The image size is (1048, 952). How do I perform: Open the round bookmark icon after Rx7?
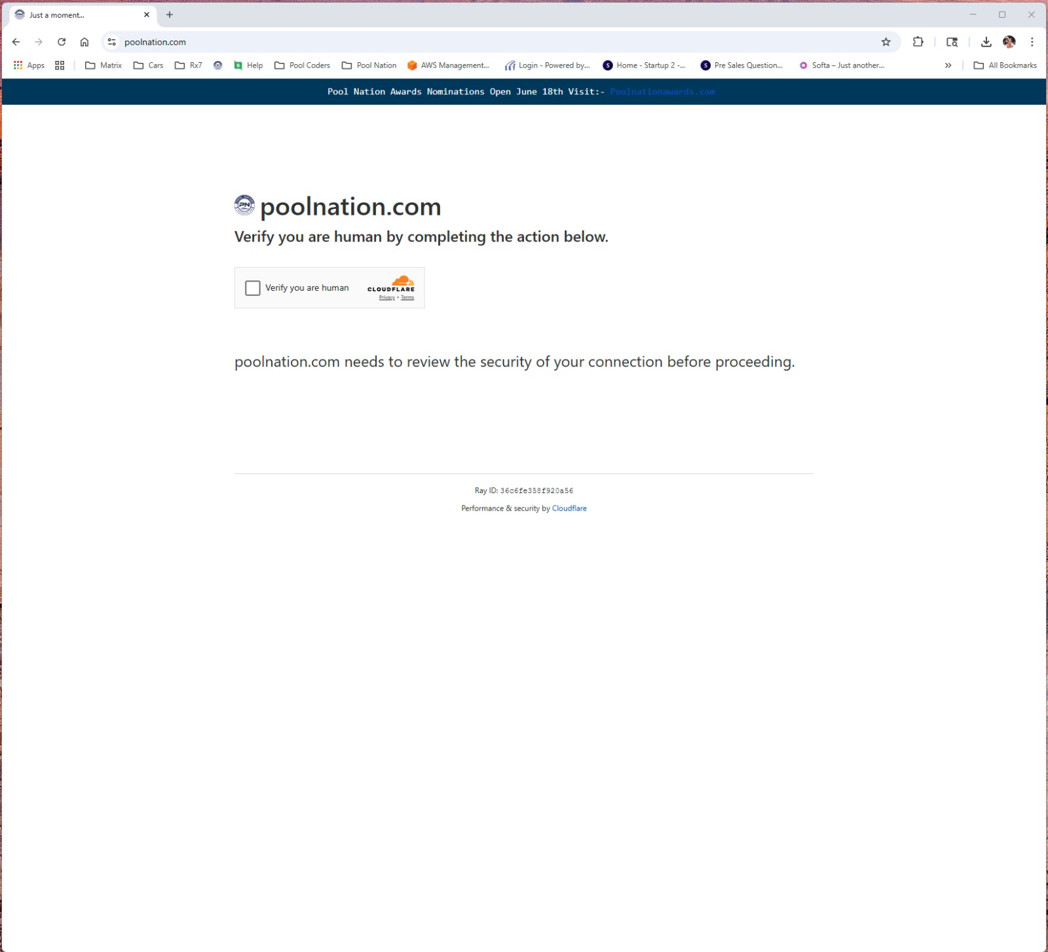tap(218, 65)
